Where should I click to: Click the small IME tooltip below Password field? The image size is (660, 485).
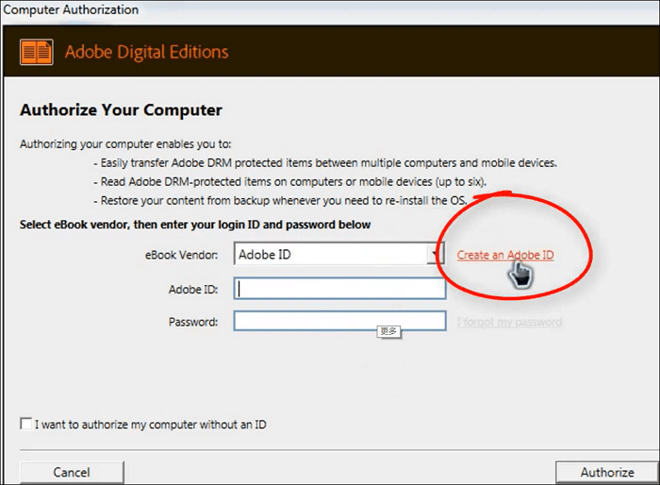(x=388, y=331)
